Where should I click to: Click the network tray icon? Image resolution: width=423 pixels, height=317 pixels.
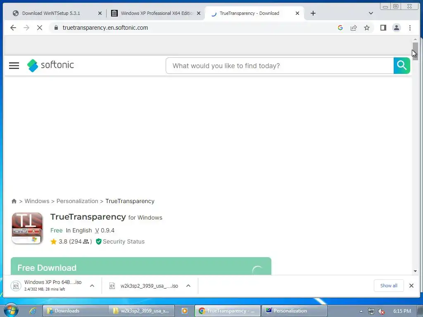pos(371,311)
